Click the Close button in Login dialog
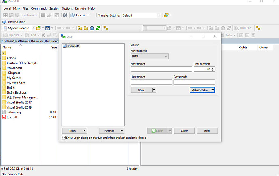 184,131
